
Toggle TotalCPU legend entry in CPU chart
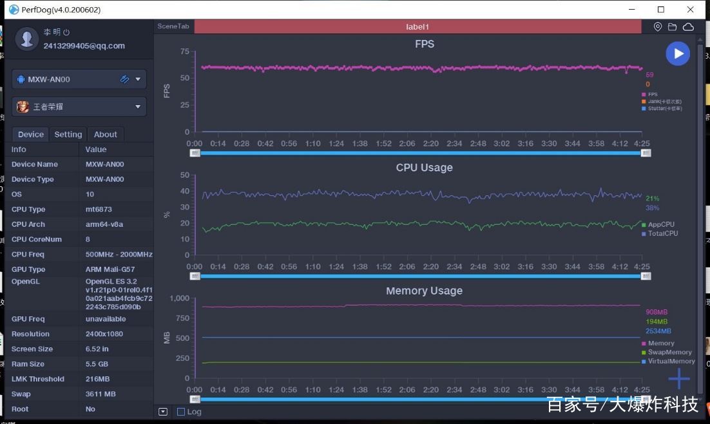(662, 233)
